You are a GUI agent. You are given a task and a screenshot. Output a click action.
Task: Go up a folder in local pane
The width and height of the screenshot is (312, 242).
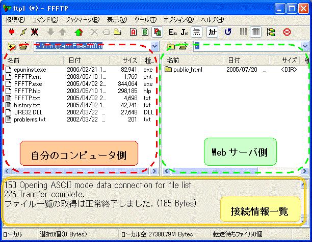[x=12, y=46]
